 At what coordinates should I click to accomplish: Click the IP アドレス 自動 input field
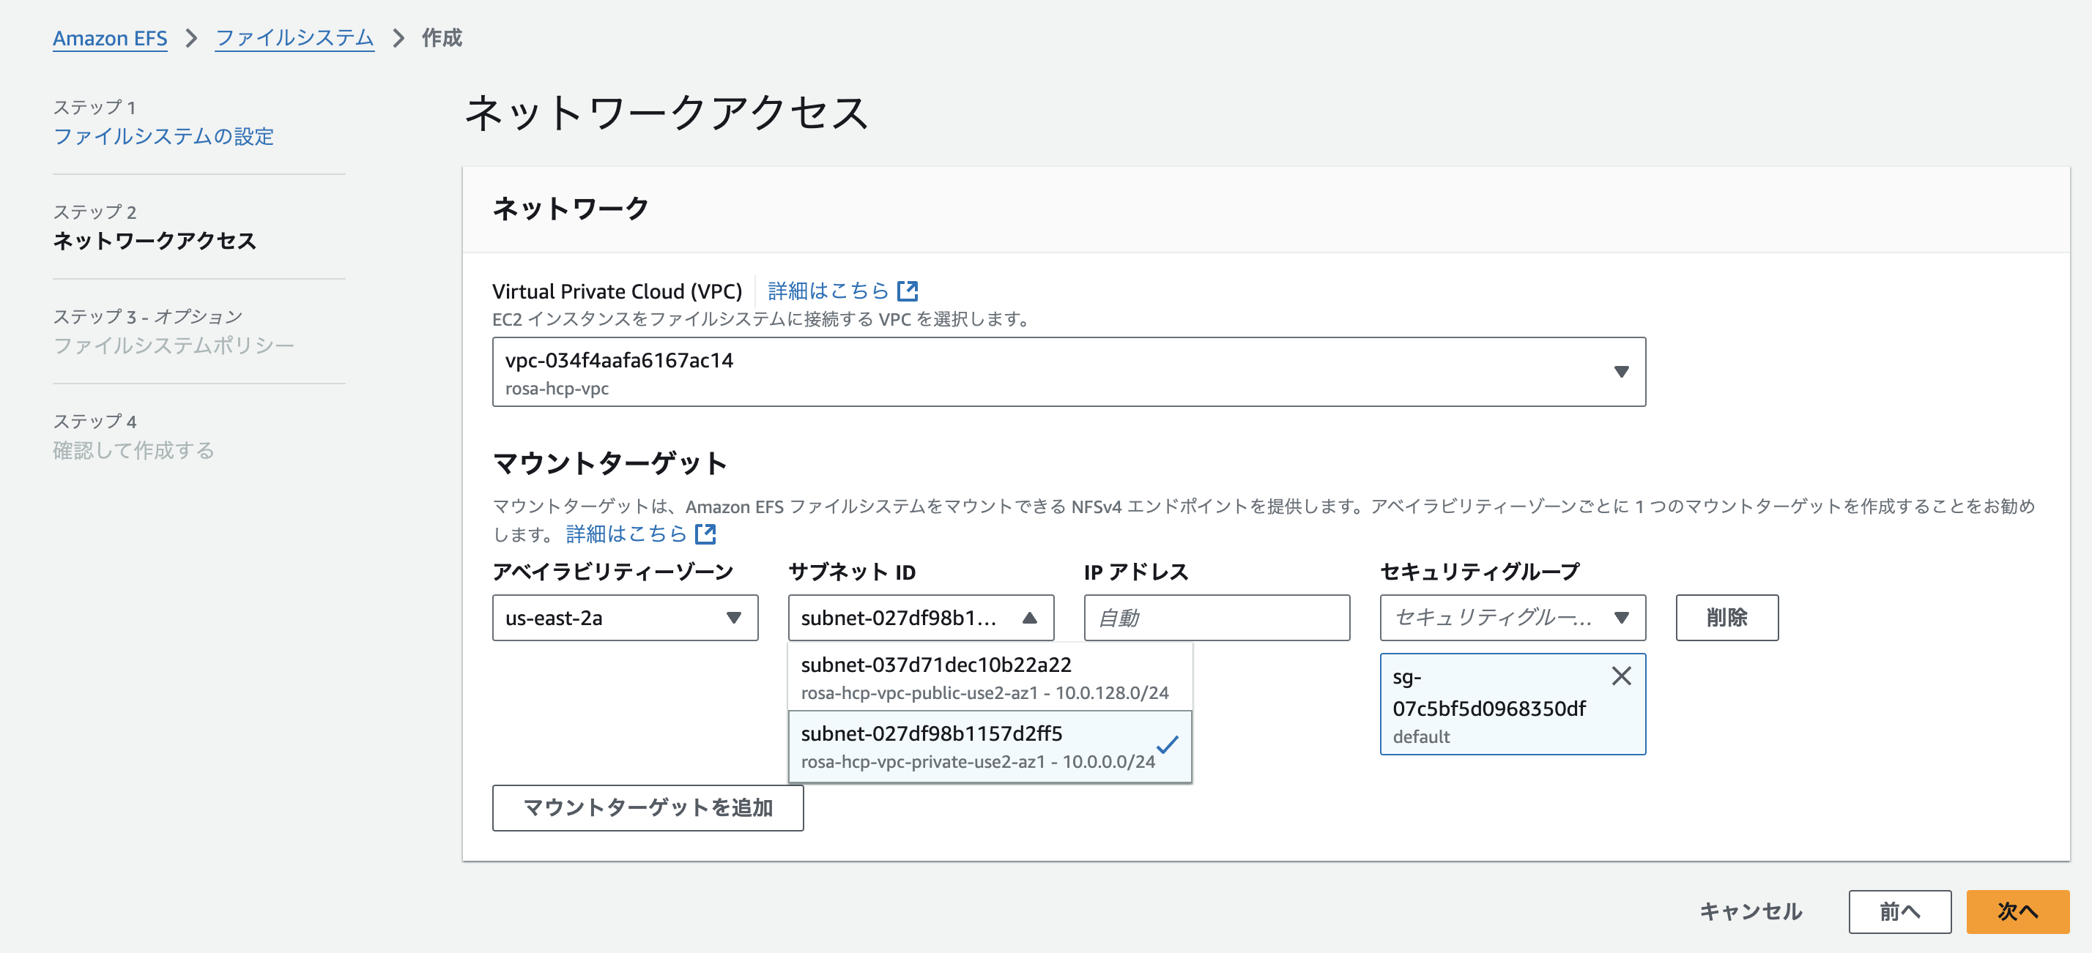(1216, 618)
